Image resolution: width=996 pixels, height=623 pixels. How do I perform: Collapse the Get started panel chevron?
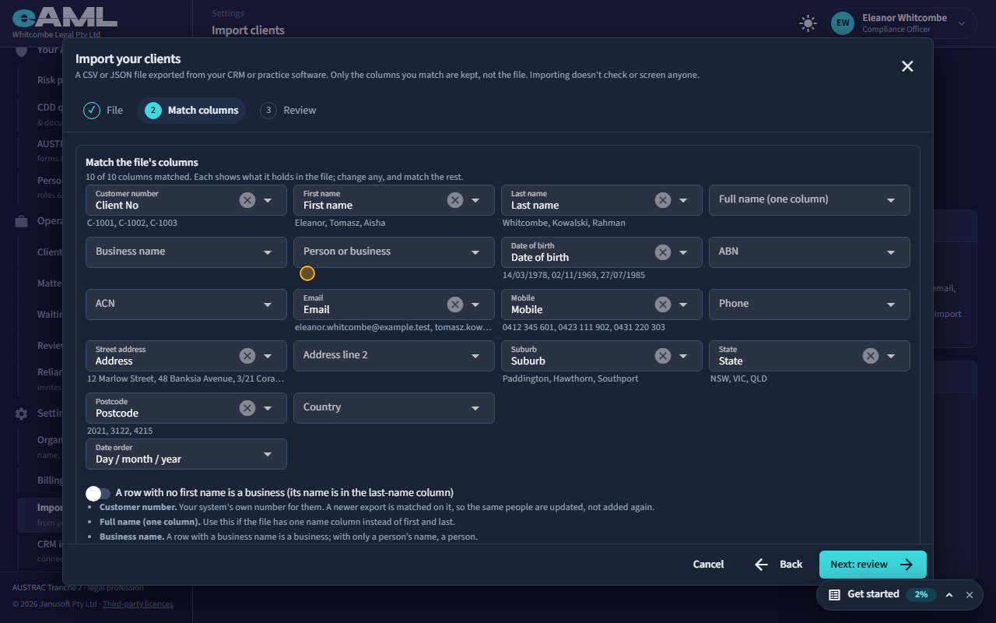pyautogui.click(x=949, y=594)
